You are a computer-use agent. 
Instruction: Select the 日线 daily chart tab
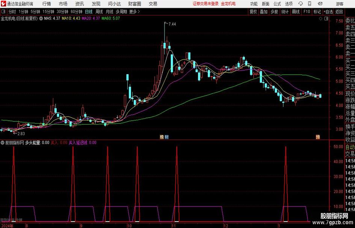click(x=89, y=12)
